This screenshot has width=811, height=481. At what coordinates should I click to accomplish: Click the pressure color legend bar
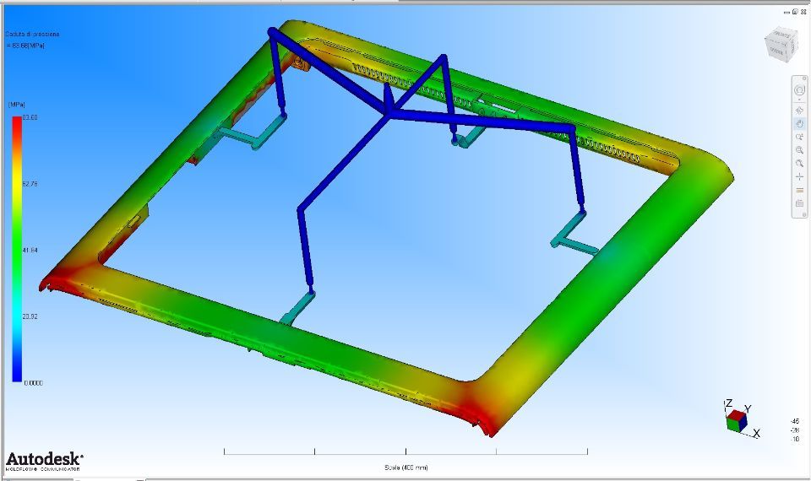[17, 249]
